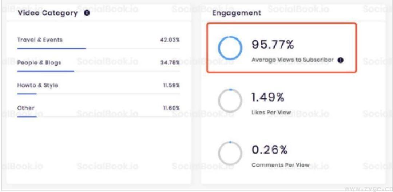The image size is (393, 192).
Task: Click the Video Category panel heading
Action: pyautogui.click(x=48, y=13)
